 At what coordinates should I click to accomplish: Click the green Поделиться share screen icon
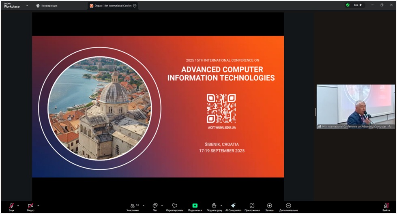coord(195,205)
